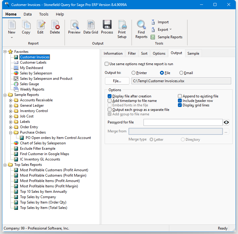Collapse the Sample Reports folder

pyautogui.click(x=5, y=95)
